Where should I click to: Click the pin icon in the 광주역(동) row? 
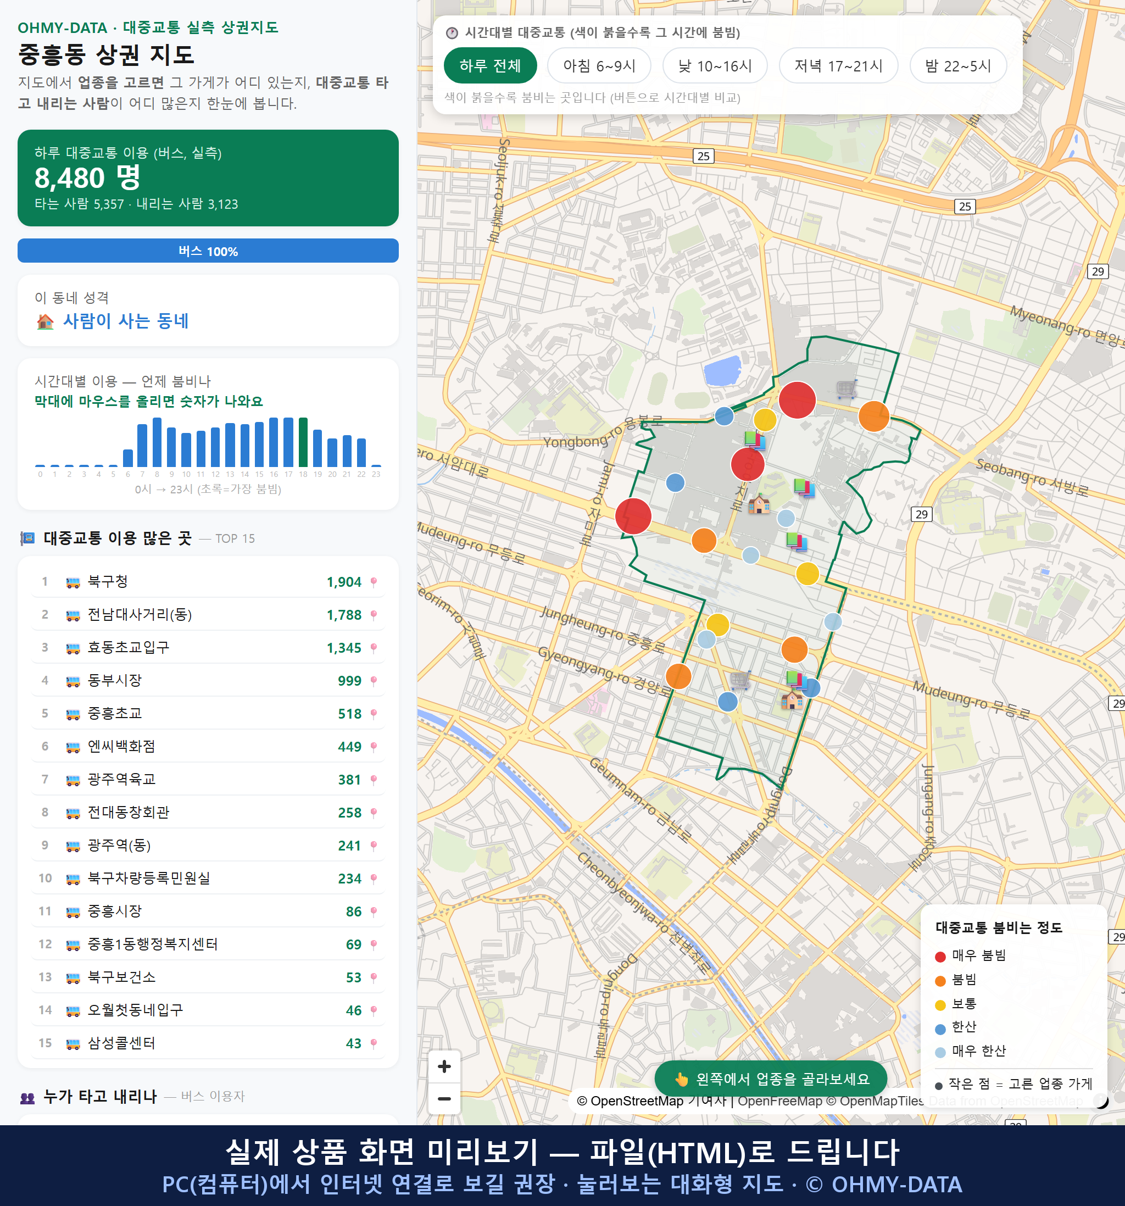(x=374, y=846)
